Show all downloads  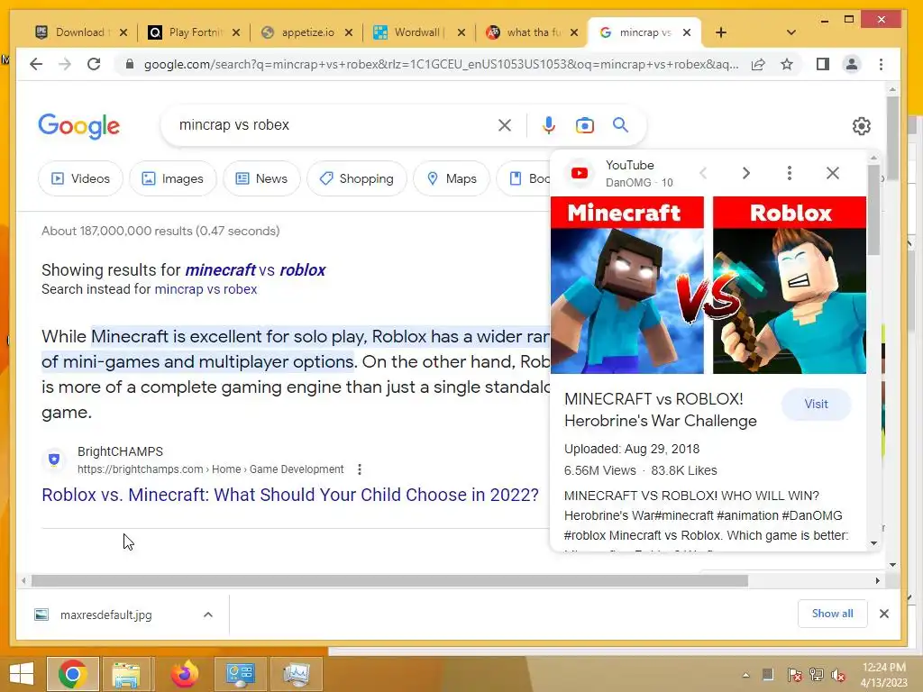tap(832, 614)
